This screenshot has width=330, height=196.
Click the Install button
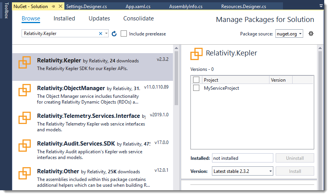[295, 171]
